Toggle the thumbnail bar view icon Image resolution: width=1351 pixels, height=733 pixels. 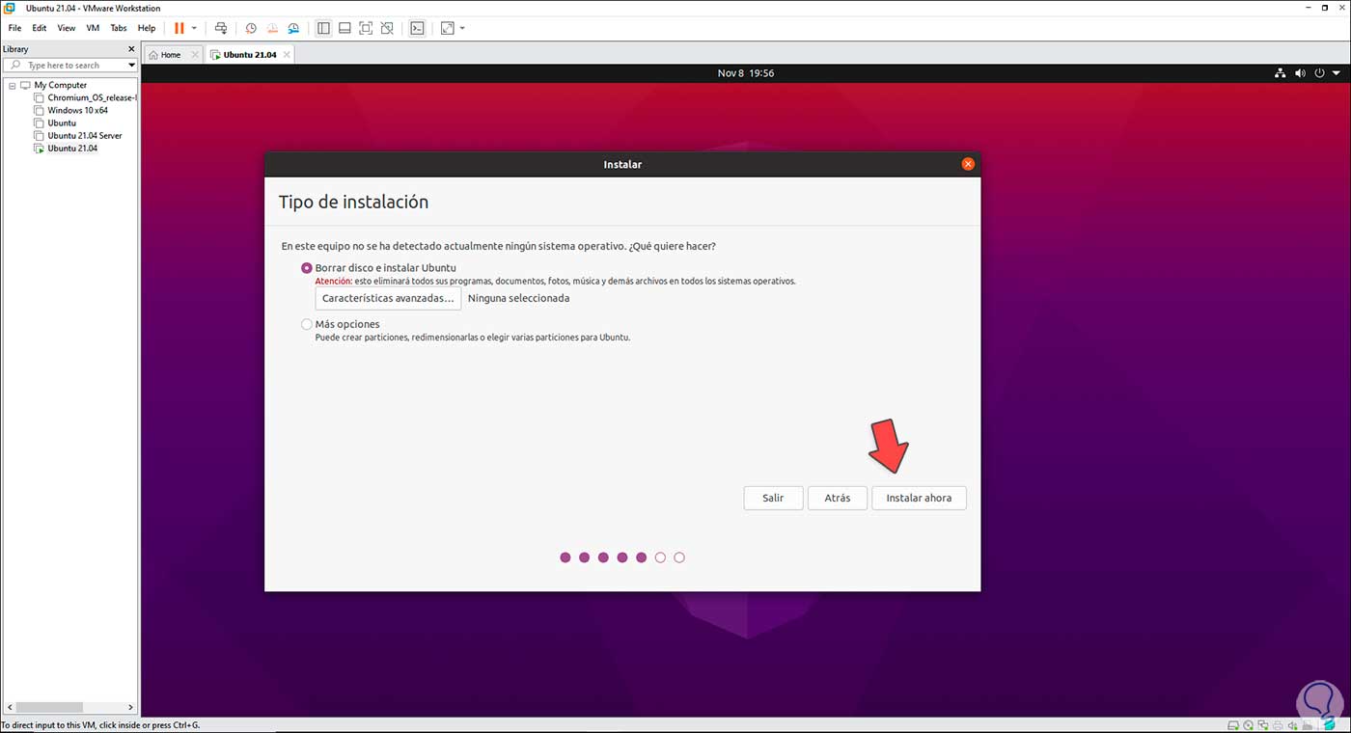pos(345,28)
